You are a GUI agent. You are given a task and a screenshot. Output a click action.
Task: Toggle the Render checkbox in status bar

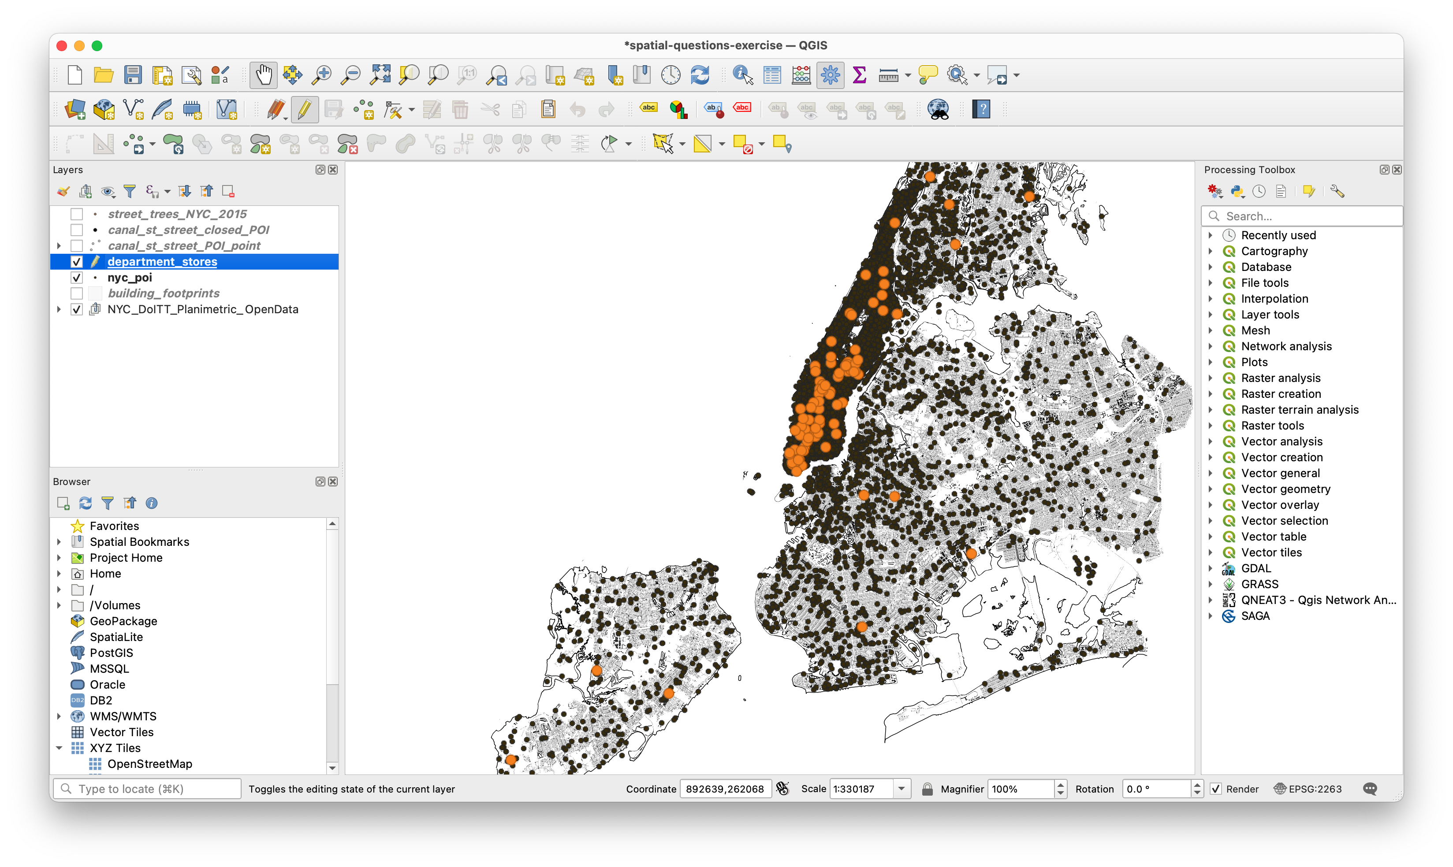pyautogui.click(x=1216, y=789)
